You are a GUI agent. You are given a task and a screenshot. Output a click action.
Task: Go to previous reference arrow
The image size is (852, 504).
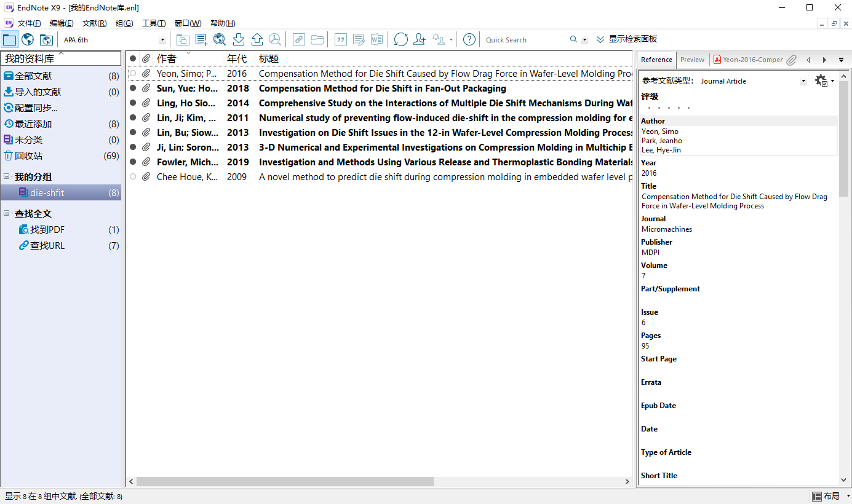click(x=808, y=60)
